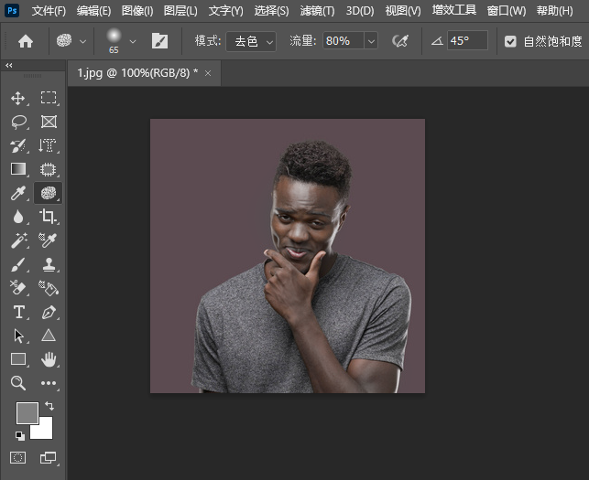Click the brush angle 45° field
The image size is (589, 480).
466,41
